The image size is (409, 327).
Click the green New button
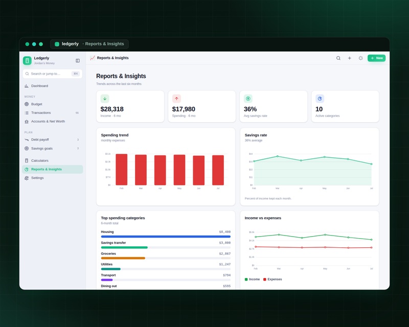click(x=376, y=58)
